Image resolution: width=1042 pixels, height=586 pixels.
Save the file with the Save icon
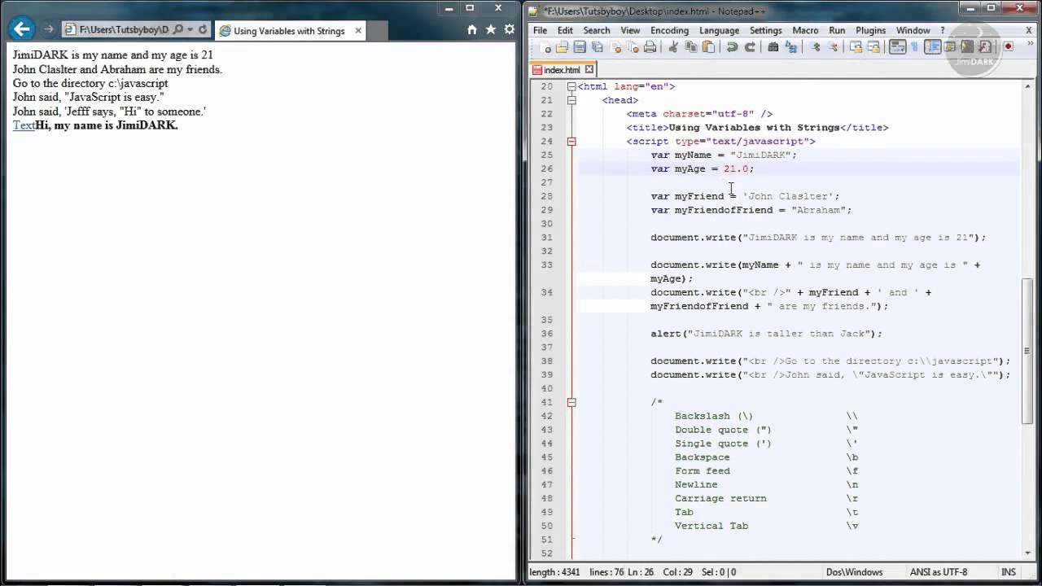[x=580, y=47]
